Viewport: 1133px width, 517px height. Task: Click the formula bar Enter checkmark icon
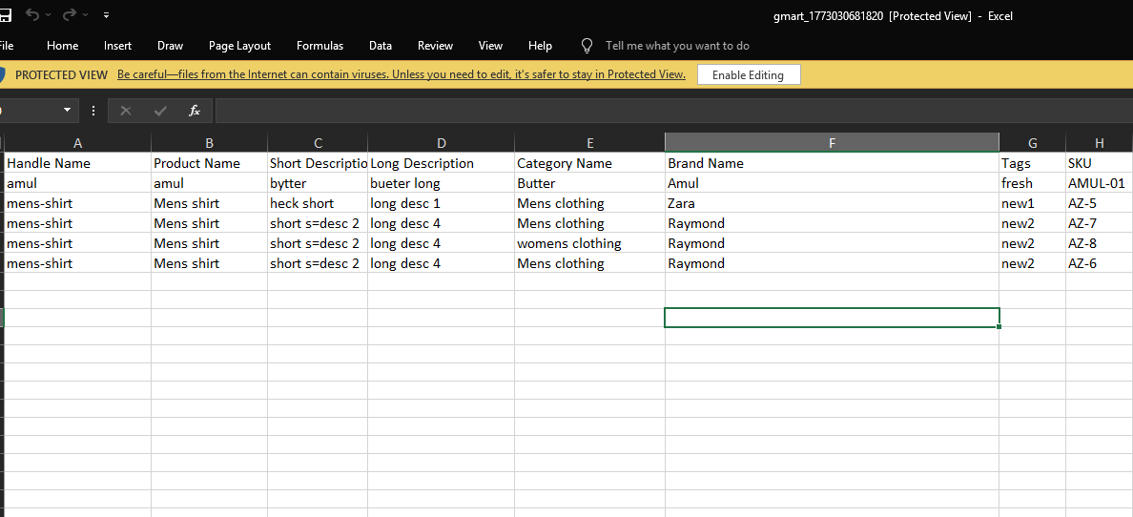click(160, 111)
